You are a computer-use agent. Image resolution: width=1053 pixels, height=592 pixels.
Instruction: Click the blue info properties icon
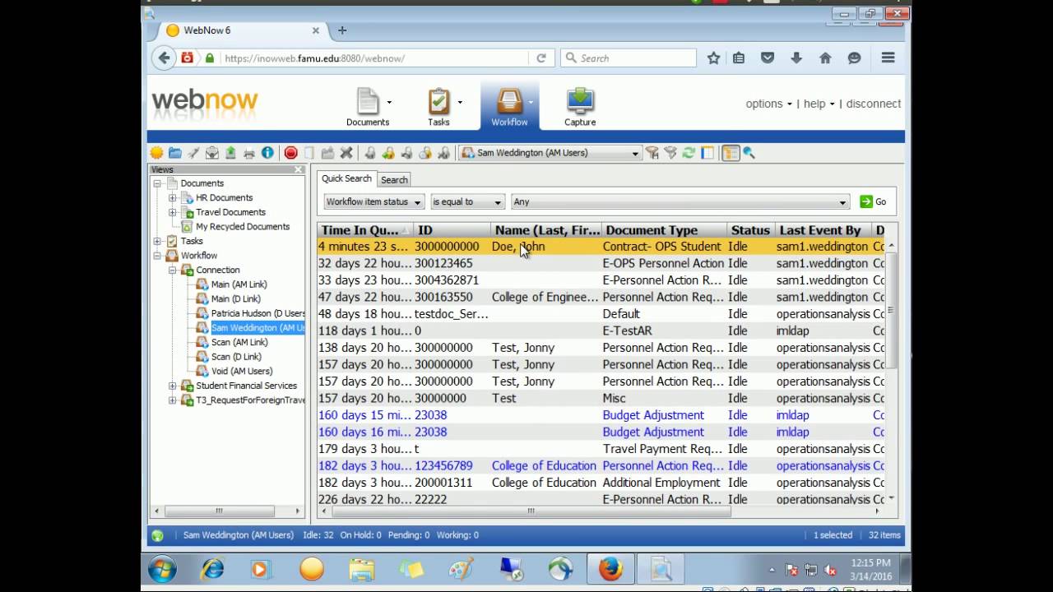tap(267, 153)
